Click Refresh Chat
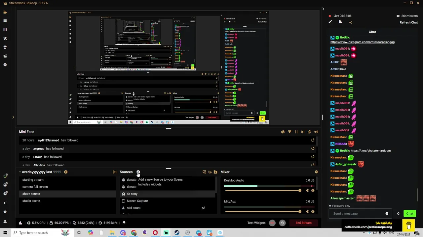 409,22
